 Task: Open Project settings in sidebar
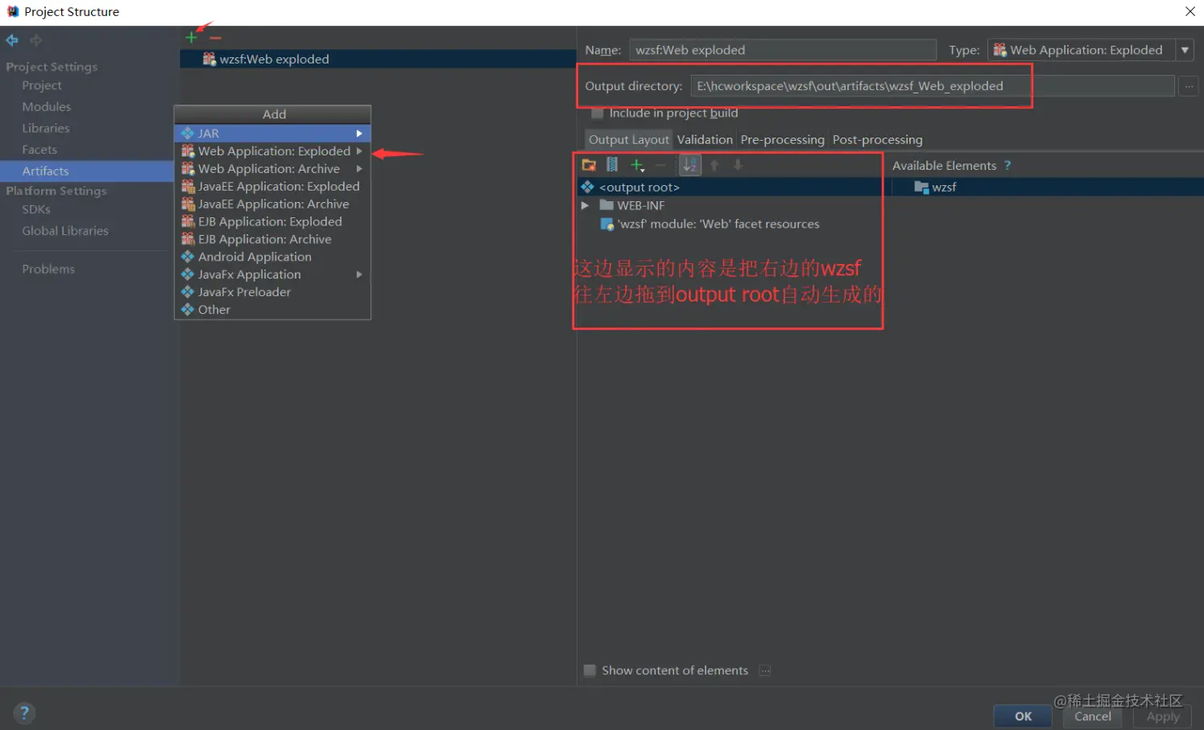(x=42, y=85)
